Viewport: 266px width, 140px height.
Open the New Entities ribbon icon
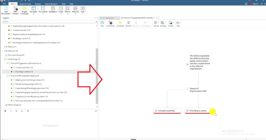click(x=16, y=9)
